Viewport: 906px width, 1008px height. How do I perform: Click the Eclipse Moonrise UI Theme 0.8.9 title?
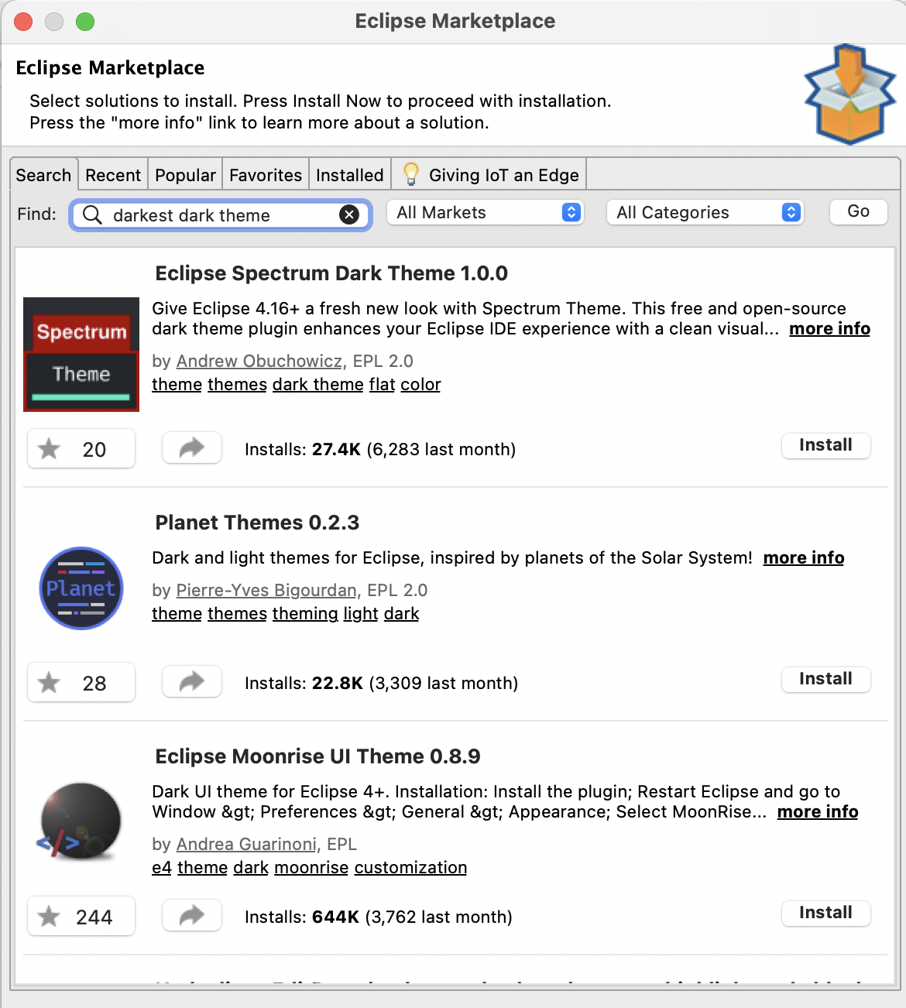317,756
